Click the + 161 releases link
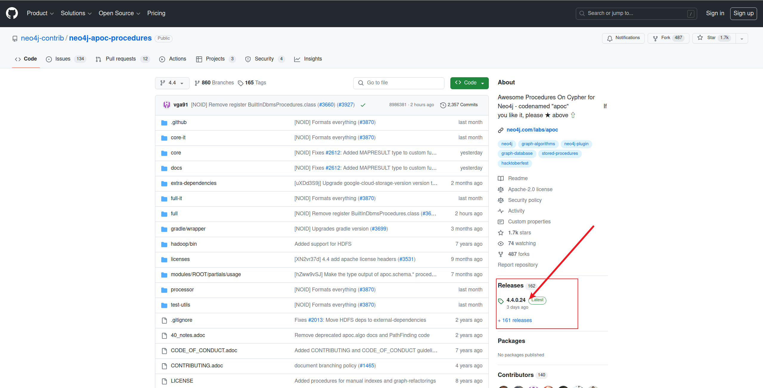This screenshot has width=763, height=388. (x=515, y=320)
